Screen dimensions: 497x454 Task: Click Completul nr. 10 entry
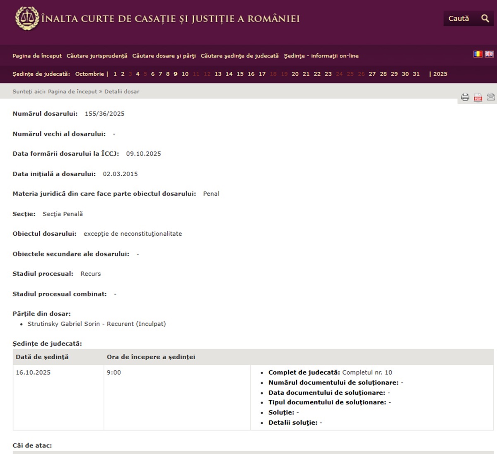point(367,373)
